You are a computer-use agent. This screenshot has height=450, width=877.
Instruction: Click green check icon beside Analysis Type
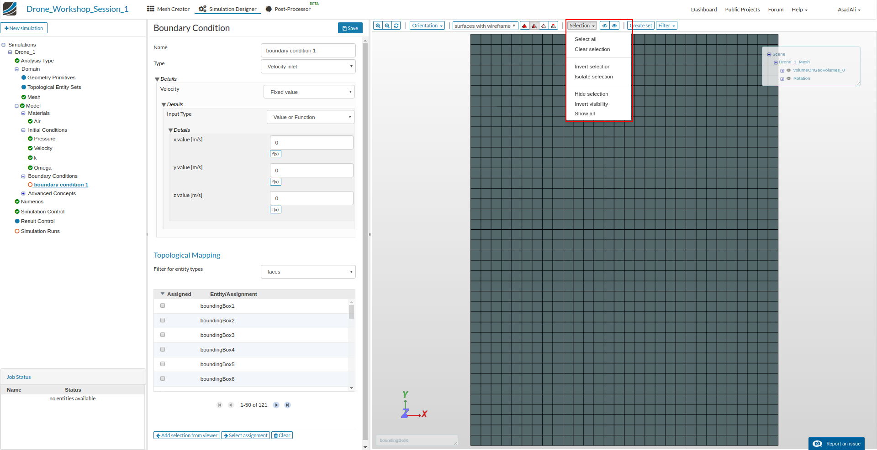tap(17, 61)
